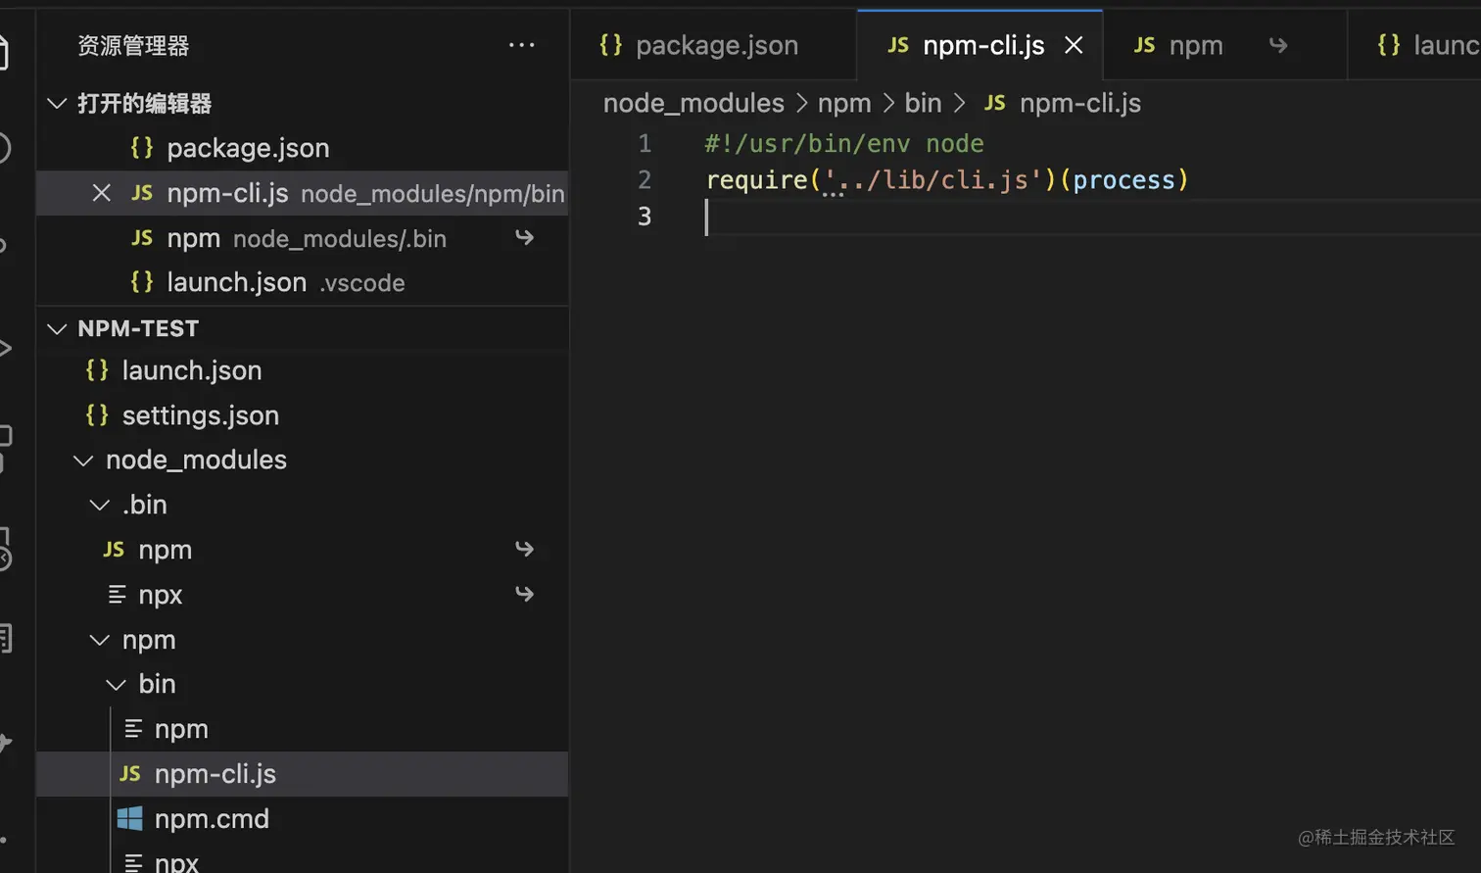Click bin segment in the breadcrumb

coord(923,103)
